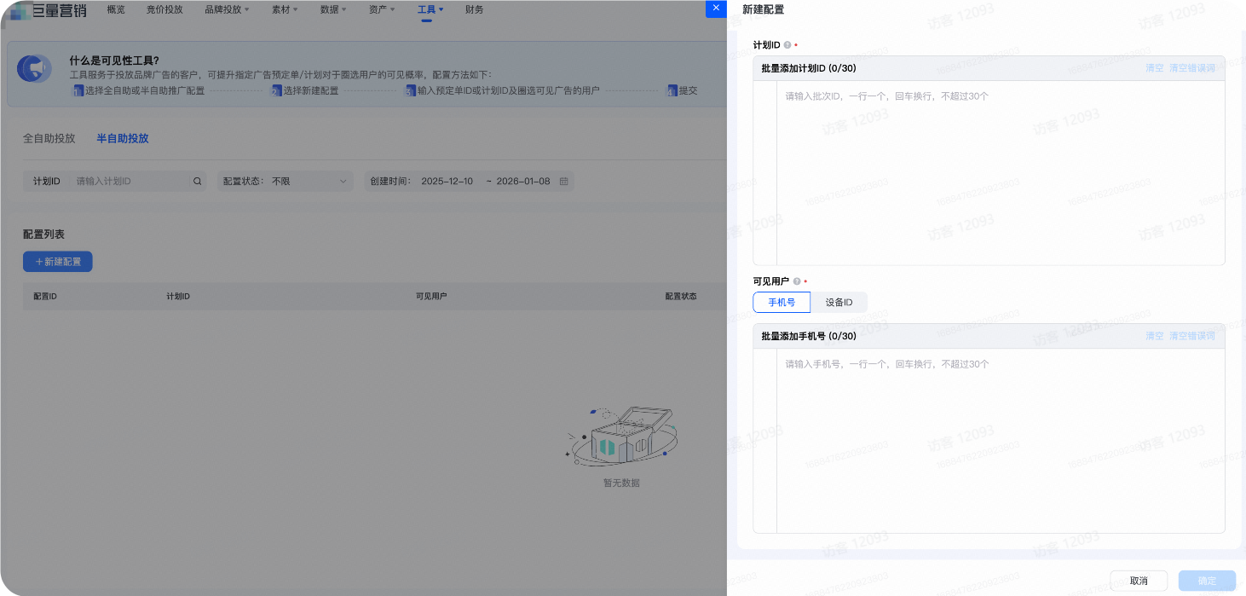Click the start date 2025-12-10
Viewport: 1246px width, 596px height.
tap(447, 182)
